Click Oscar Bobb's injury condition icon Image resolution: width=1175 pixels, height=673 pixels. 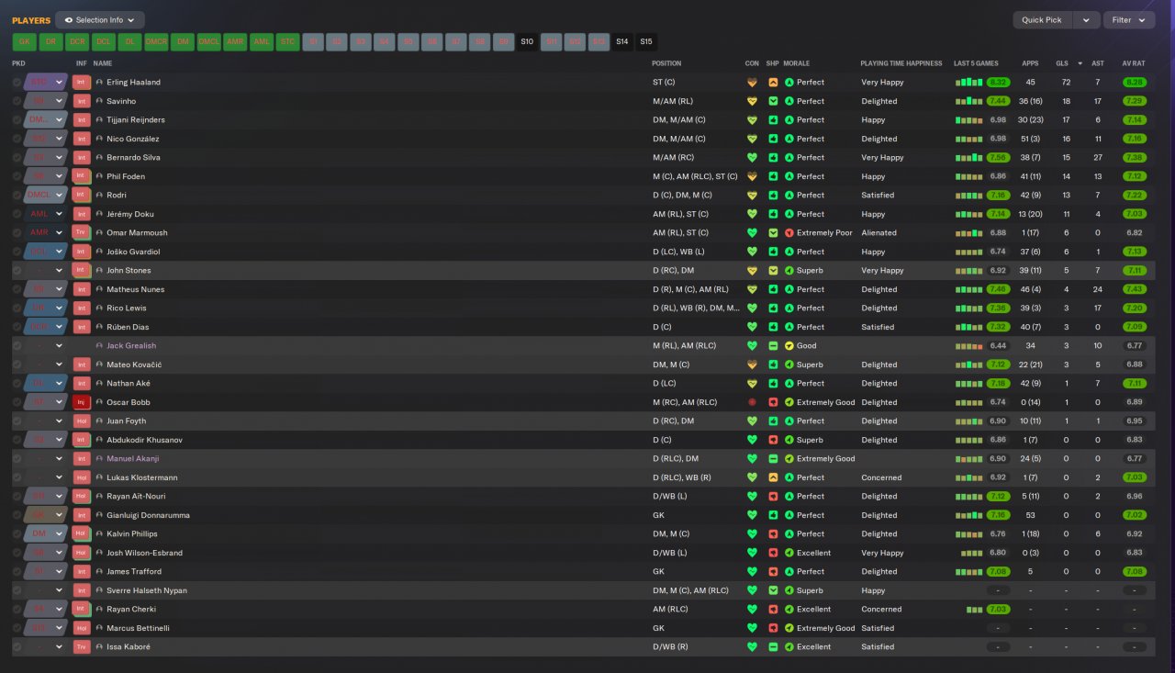(753, 402)
